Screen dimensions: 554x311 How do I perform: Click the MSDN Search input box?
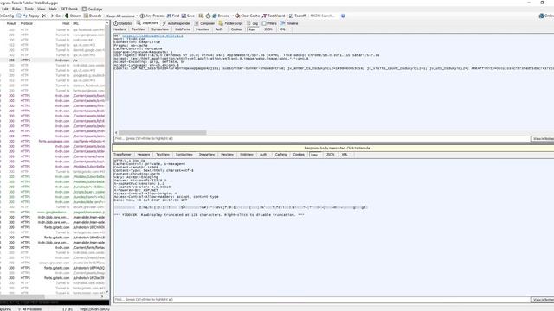tap(323, 16)
